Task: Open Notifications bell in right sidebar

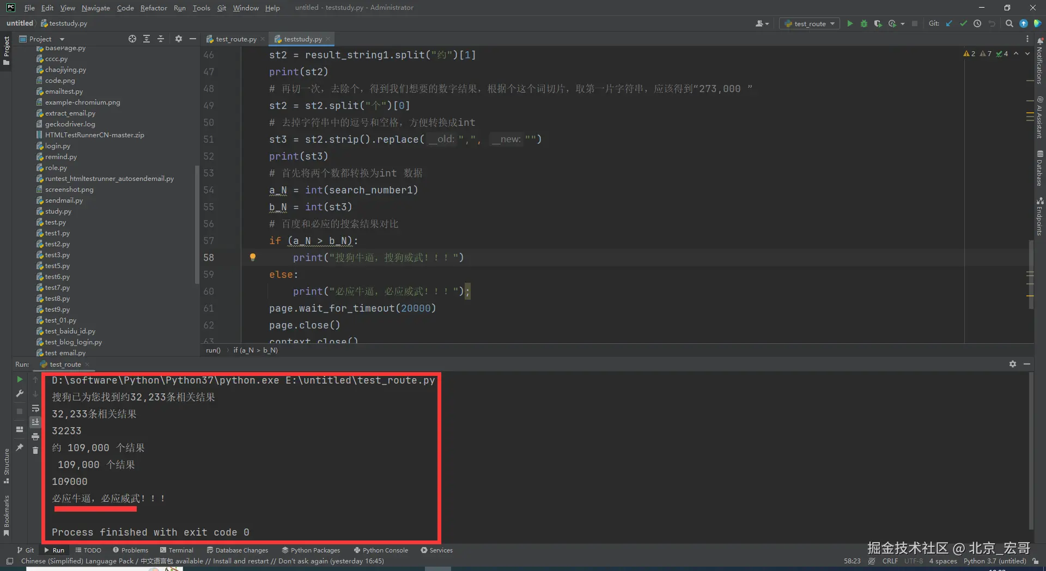Action: [1040, 41]
